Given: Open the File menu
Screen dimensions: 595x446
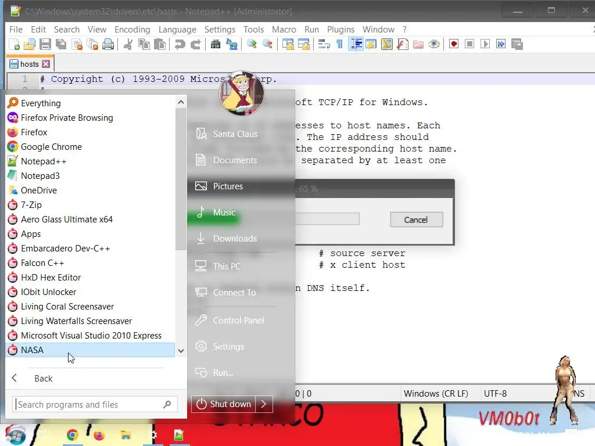Looking at the screenshot, I should (16, 30).
